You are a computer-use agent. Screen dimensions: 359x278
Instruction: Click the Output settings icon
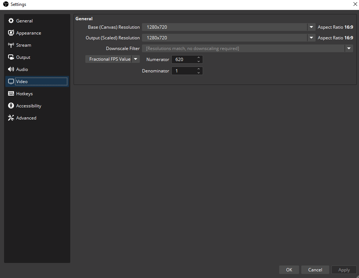[x=11, y=57]
